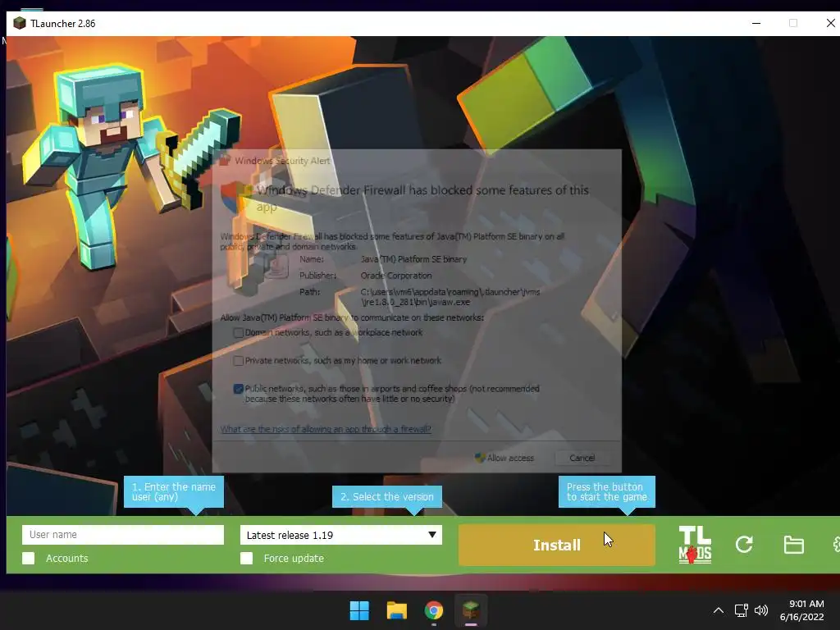840x630 pixels.
Task: Open network status tray icon
Action: click(741, 610)
